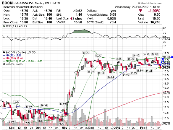This screenshot has height=130, width=173.
Task: Click the 16.93 upper band axis tag
Action: [x=166, y=57]
